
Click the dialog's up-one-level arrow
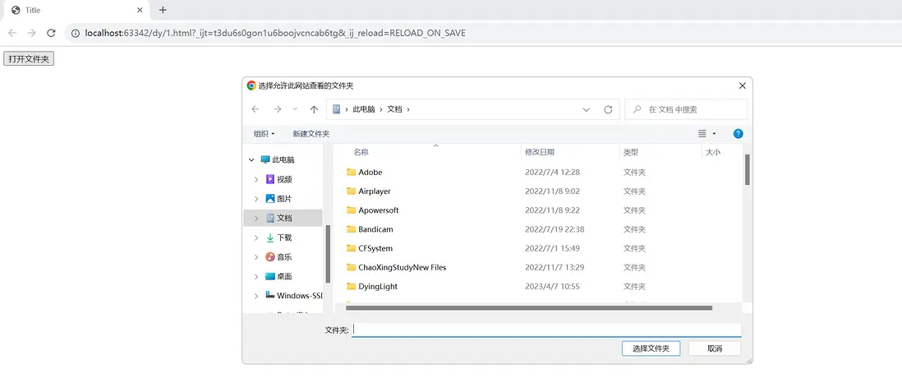click(x=314, y=109)
